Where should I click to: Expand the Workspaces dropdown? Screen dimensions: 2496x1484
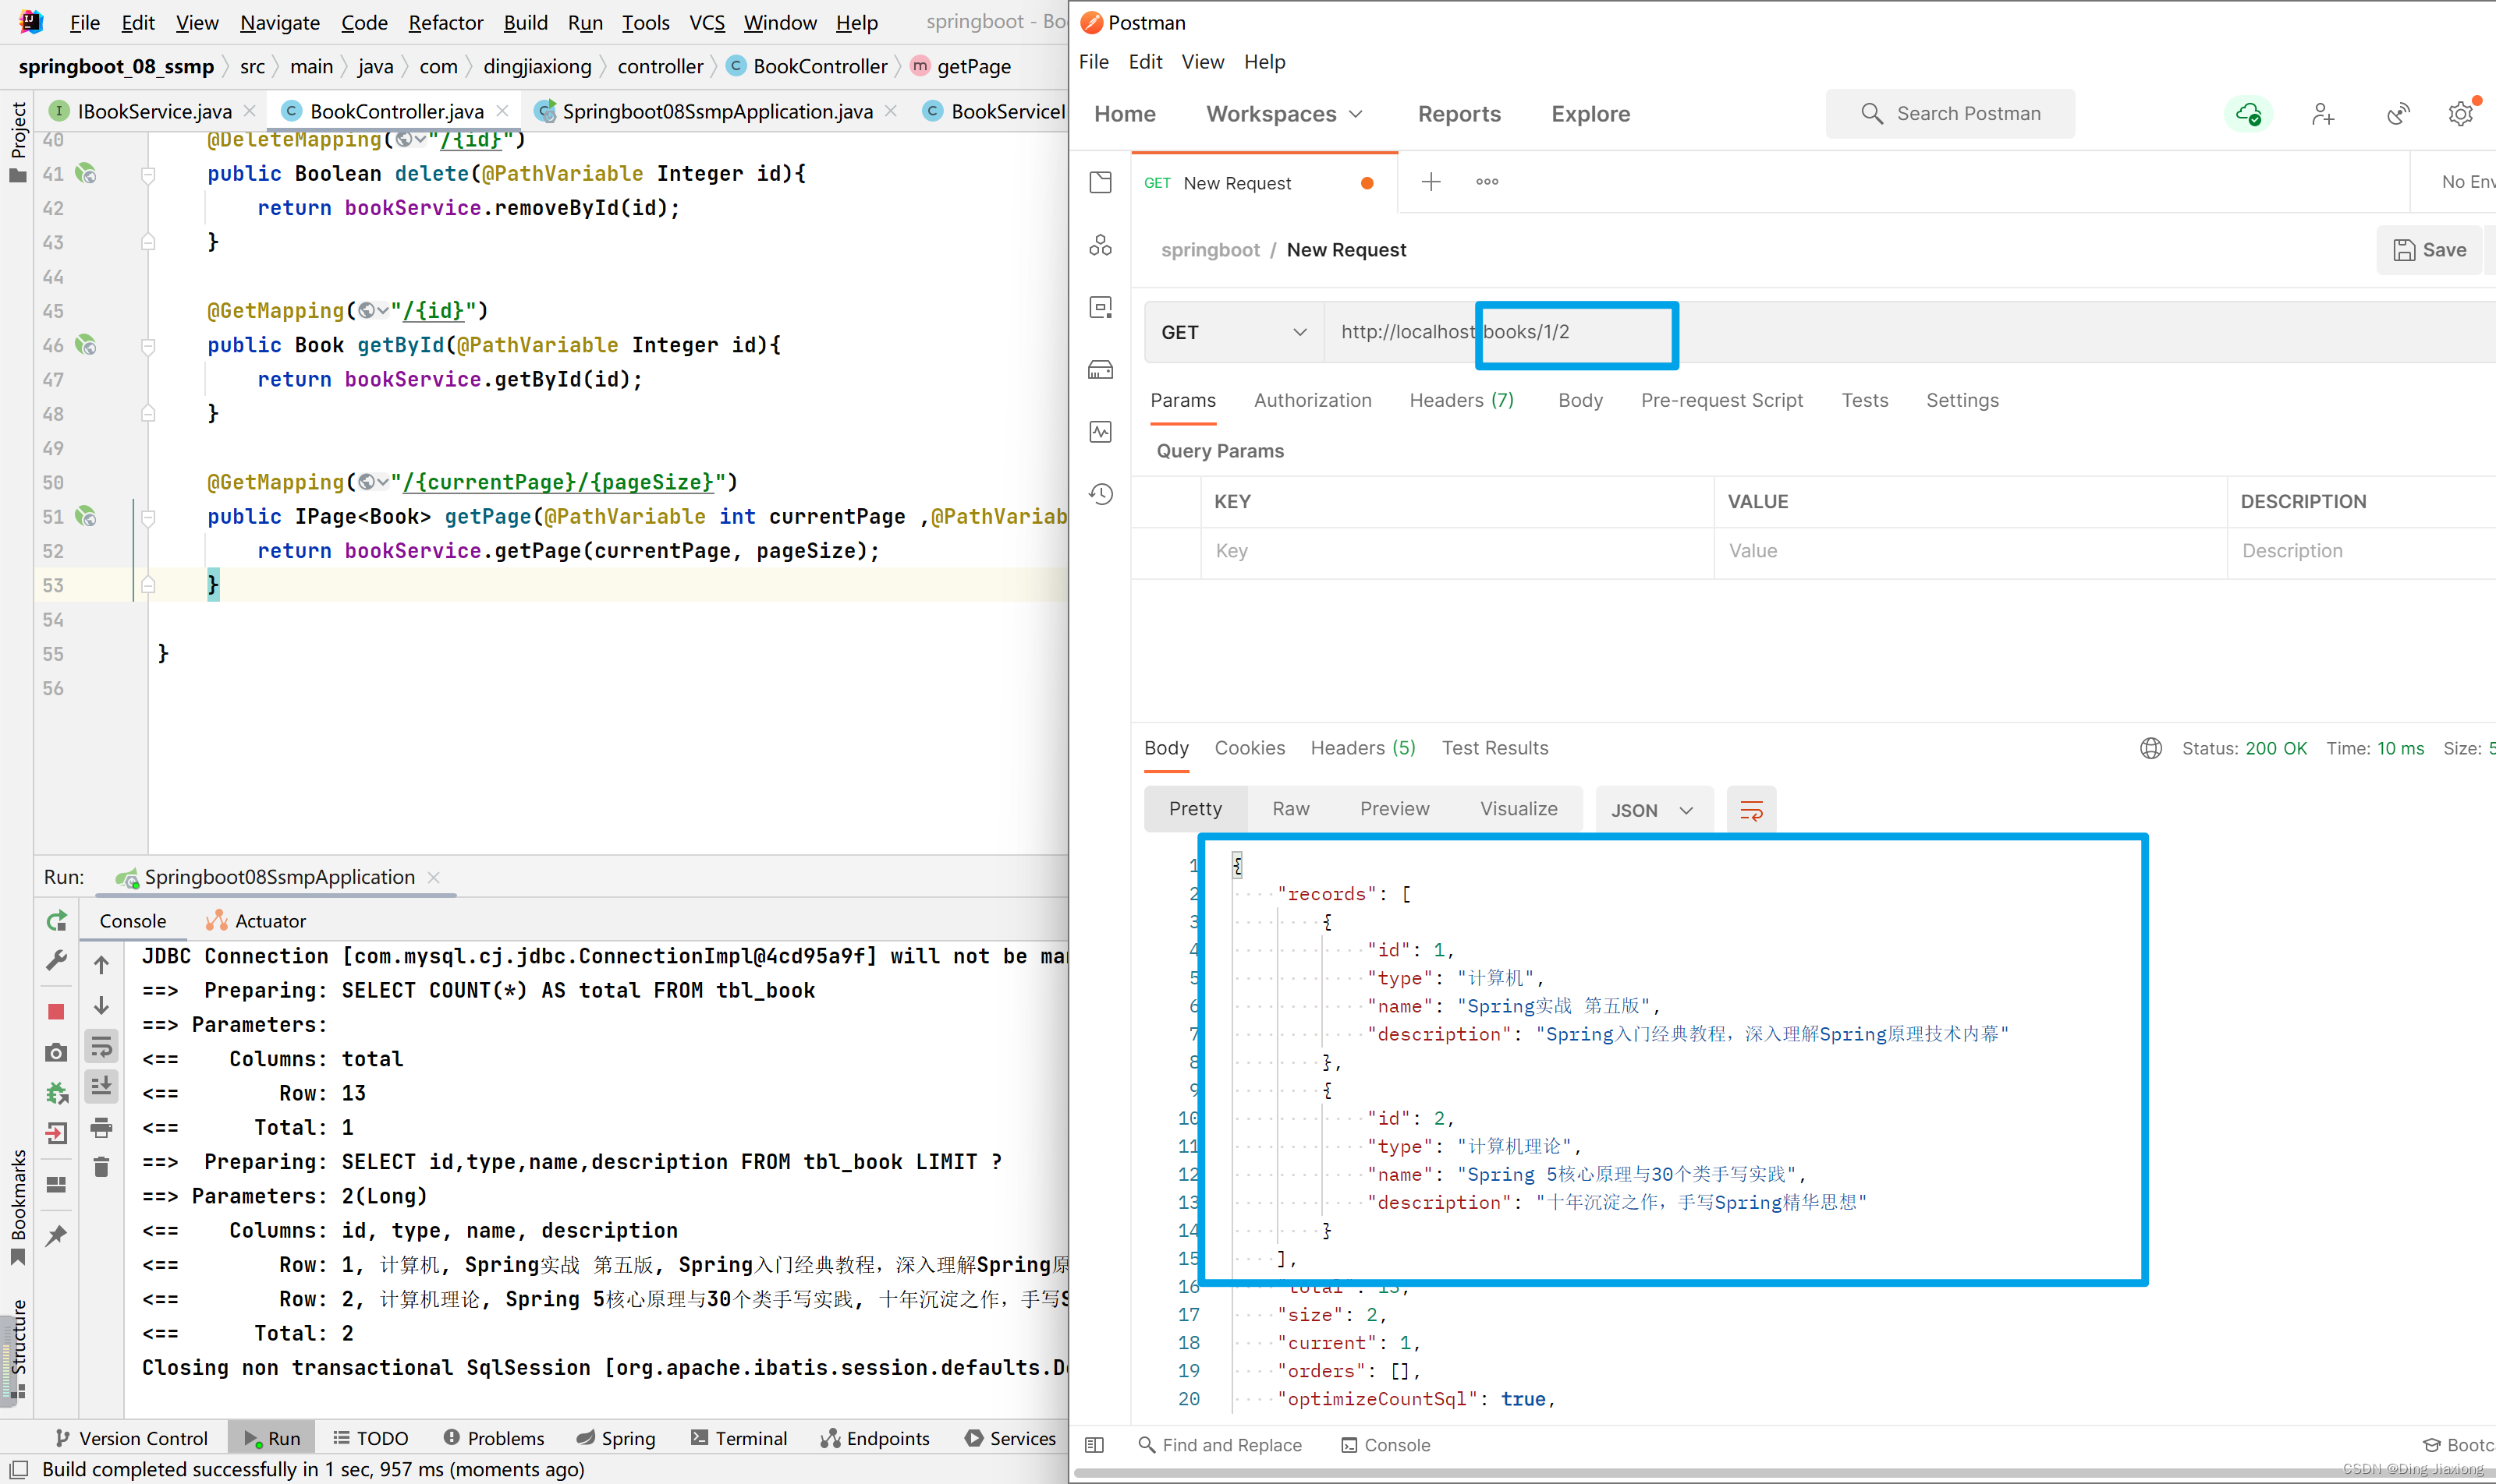1285,114
